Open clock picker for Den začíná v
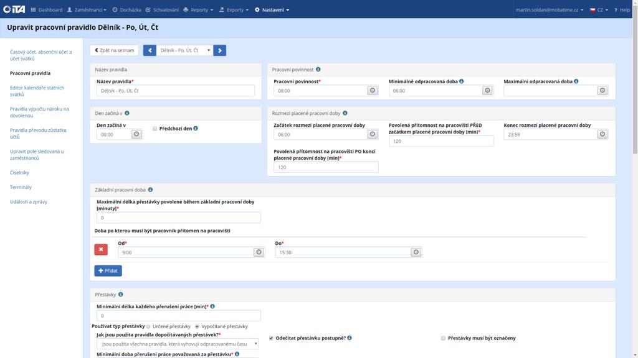 pos(136,134)
